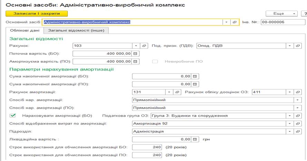
Task: Open the Еще menu button
Action: 281,13
